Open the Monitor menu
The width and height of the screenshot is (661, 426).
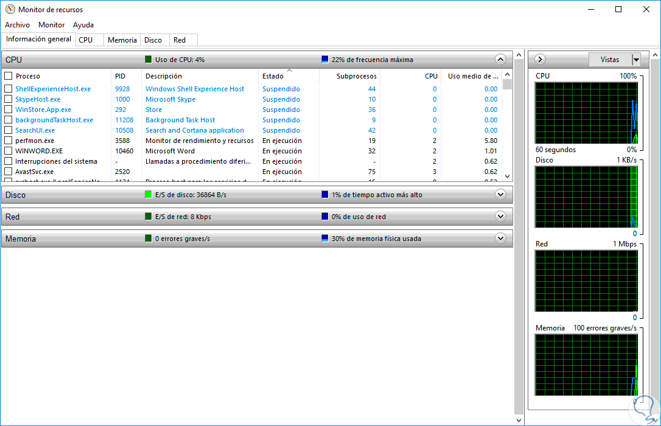[51, 25]
